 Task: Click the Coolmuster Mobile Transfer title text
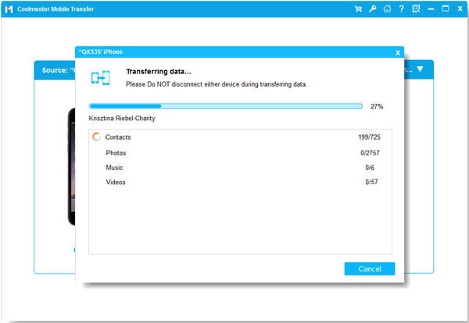coord(55,9)
